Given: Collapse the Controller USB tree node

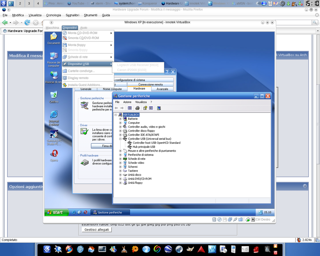Looking at the screenshot, I should tap(120, 139).
